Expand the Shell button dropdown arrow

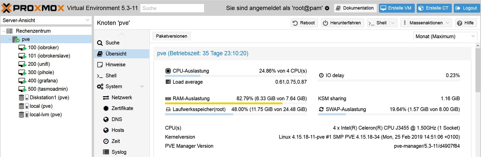393,23
